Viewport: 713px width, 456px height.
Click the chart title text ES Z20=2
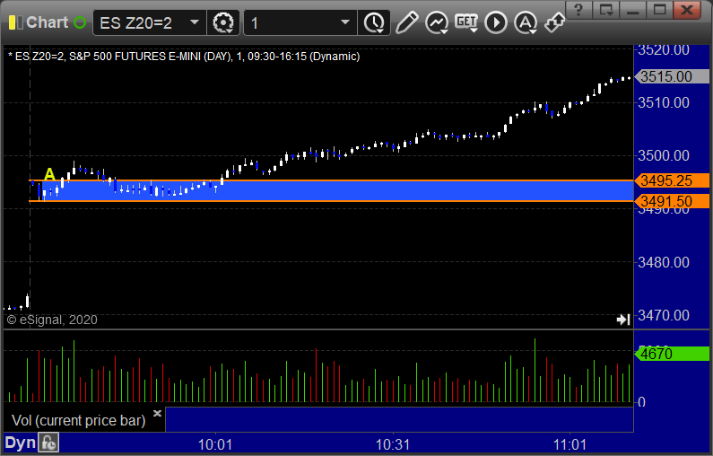(184, 57)
